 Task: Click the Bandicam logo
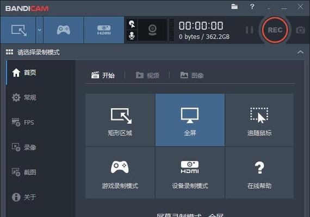tap(27, 8)
